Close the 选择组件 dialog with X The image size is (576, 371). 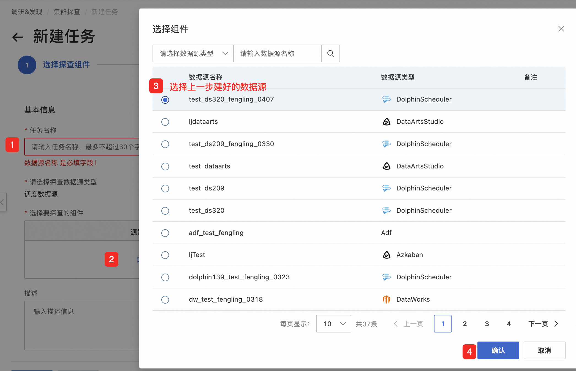pyautogui.click(x=561, y=29)
